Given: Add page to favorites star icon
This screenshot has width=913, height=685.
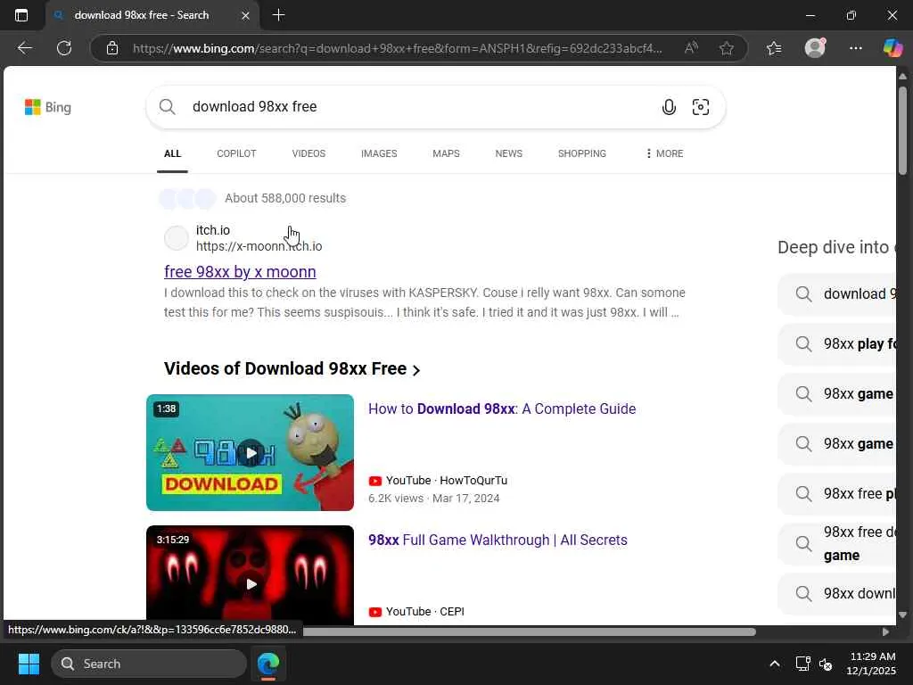Looking at the screenshot, I should point(726,48).
